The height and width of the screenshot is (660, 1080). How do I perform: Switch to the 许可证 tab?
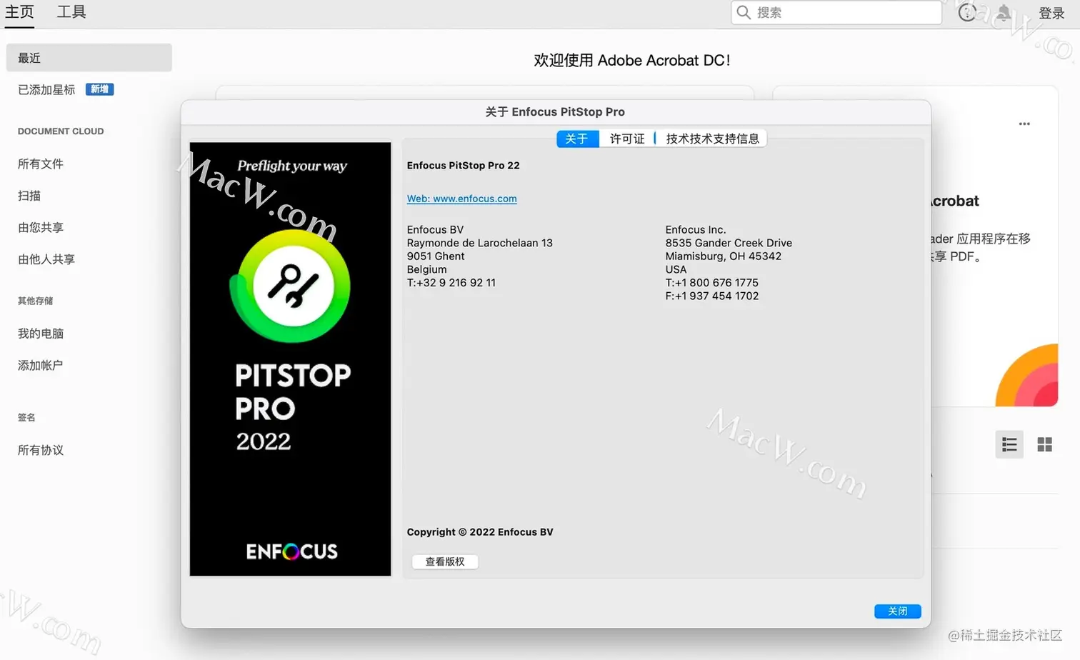[x=627, y=139]
